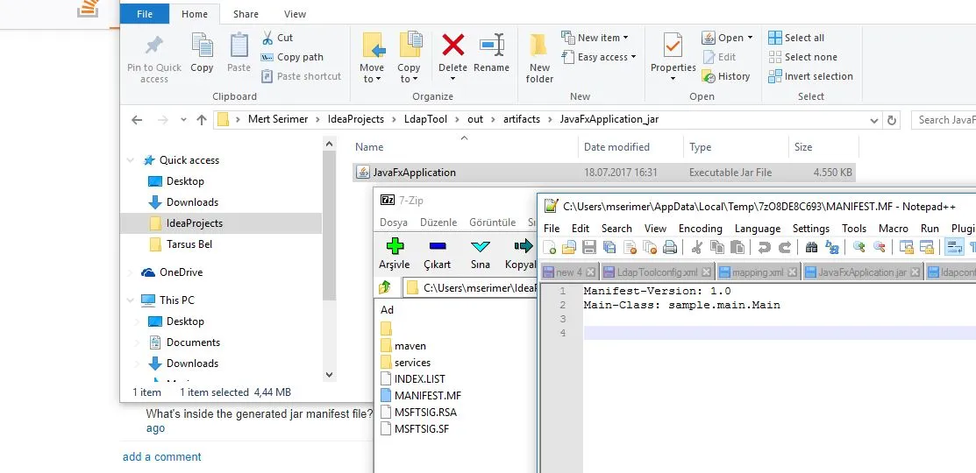Close the LdapToolconfig.xml tab
The image size is (976, 473).
(x=706, y=272)
